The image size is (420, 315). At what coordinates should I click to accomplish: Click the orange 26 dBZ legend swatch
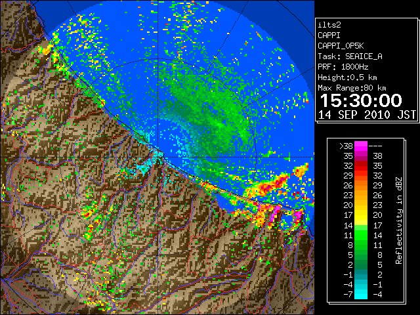click(361, 185)
